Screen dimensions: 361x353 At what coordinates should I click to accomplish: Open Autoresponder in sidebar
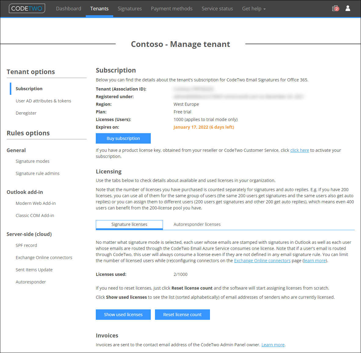point(31,282)
